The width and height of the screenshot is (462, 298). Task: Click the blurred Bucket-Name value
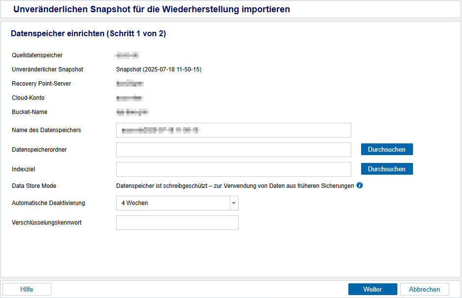(x=132, y=112)
